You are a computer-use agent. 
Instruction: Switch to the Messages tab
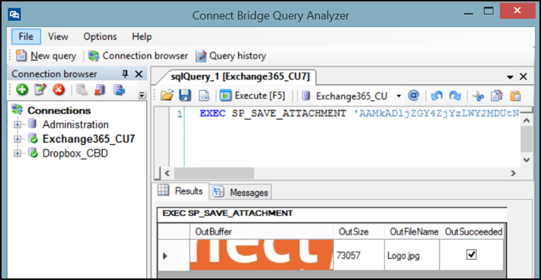click(x=240, y=192)
